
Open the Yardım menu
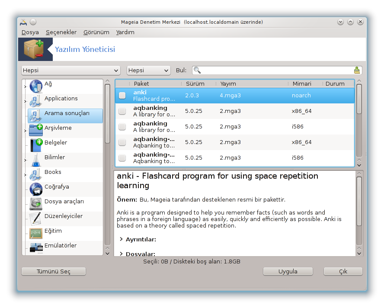pos(125,32)
